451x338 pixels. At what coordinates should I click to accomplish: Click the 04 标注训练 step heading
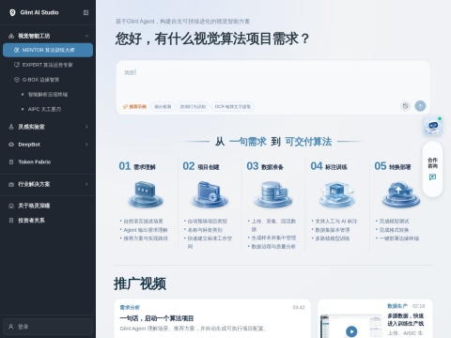(x=329, y=166)
